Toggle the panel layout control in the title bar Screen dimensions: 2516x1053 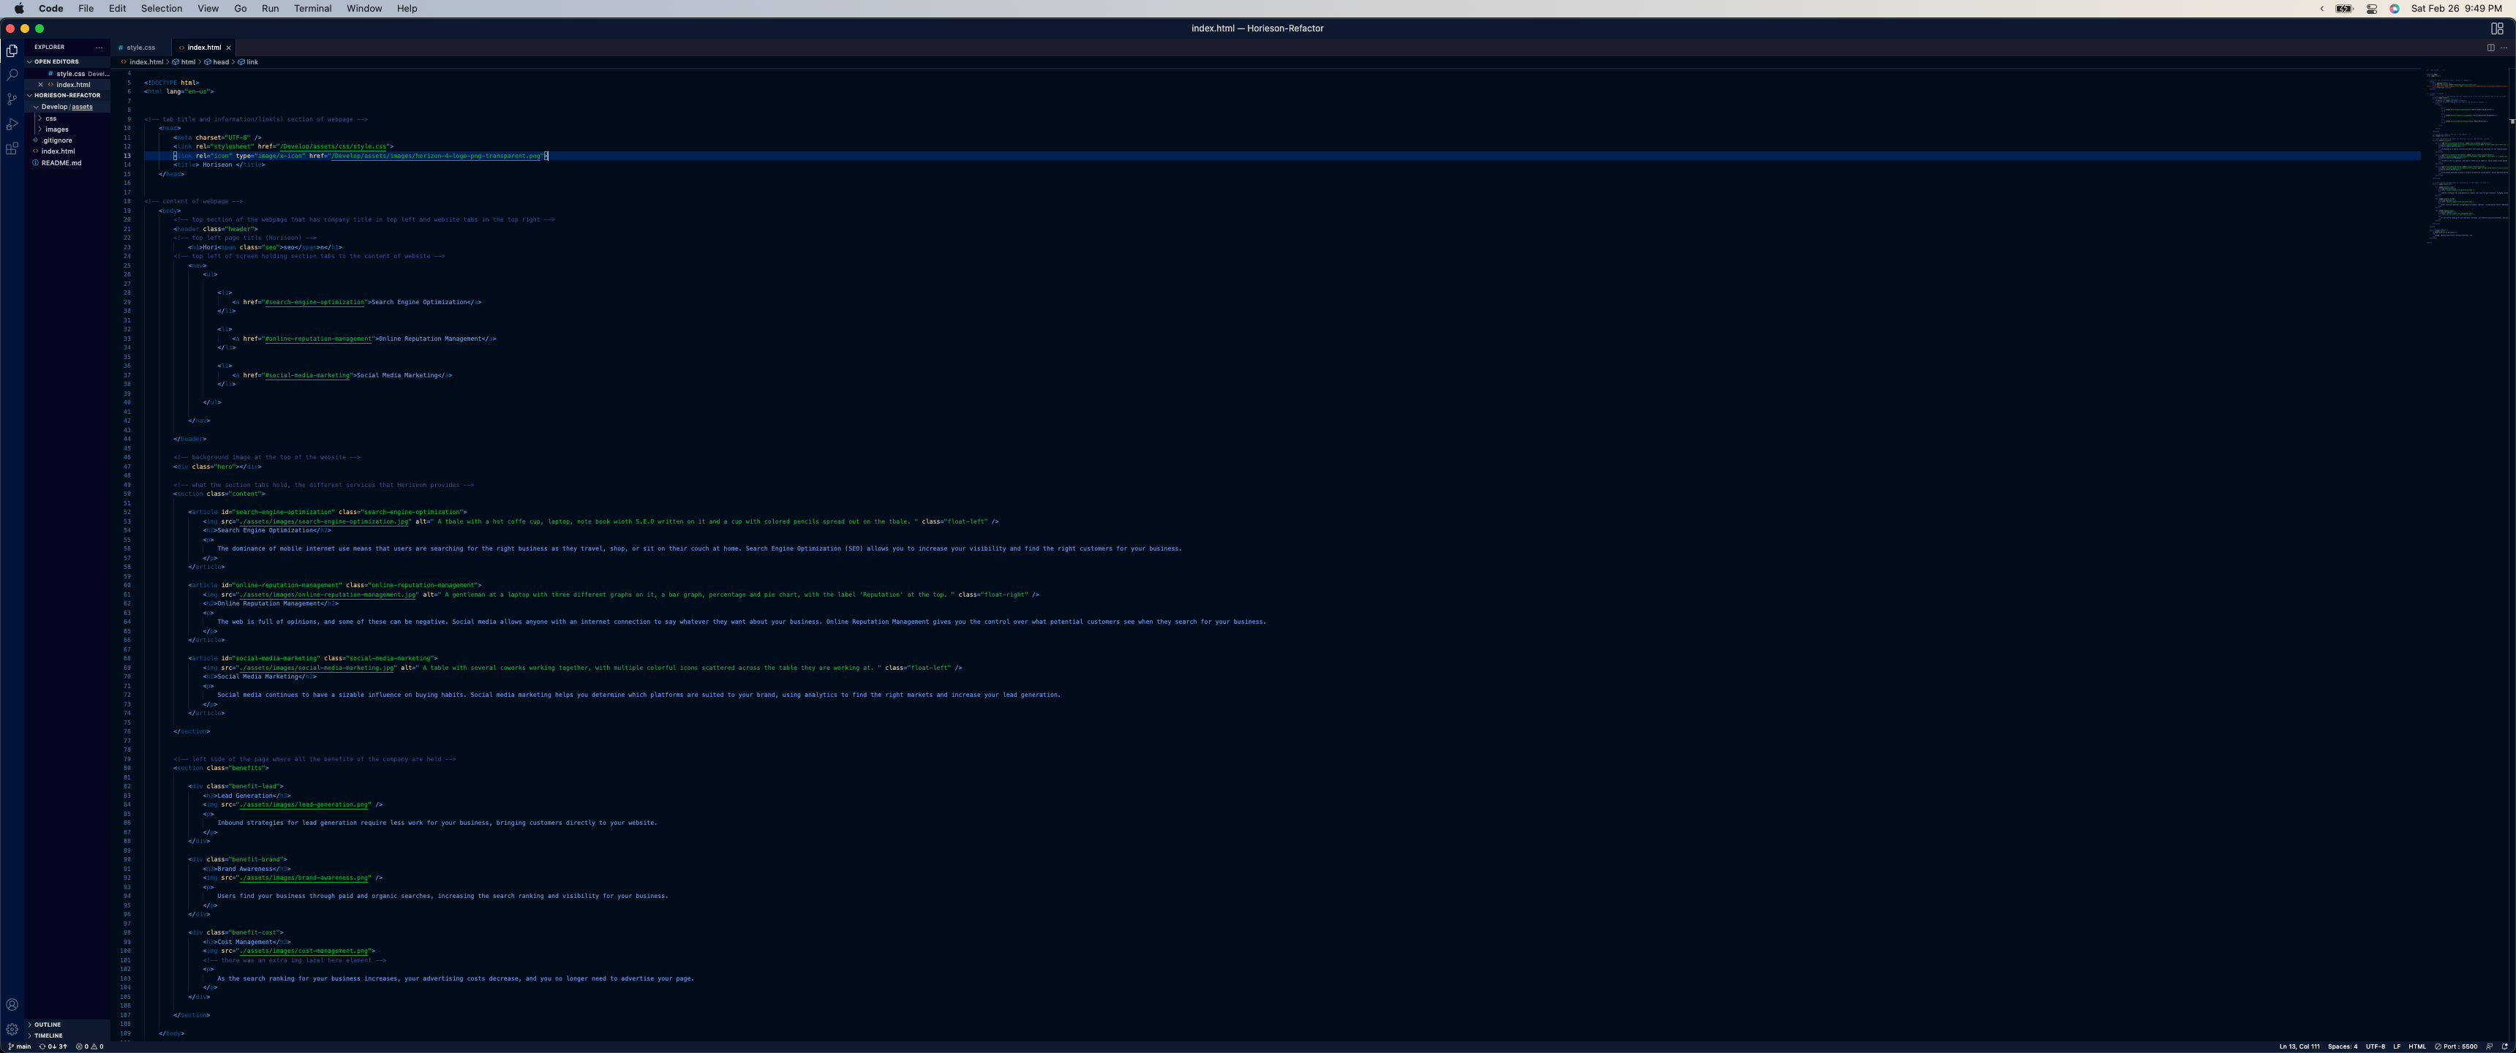[x=2498, y=29]
